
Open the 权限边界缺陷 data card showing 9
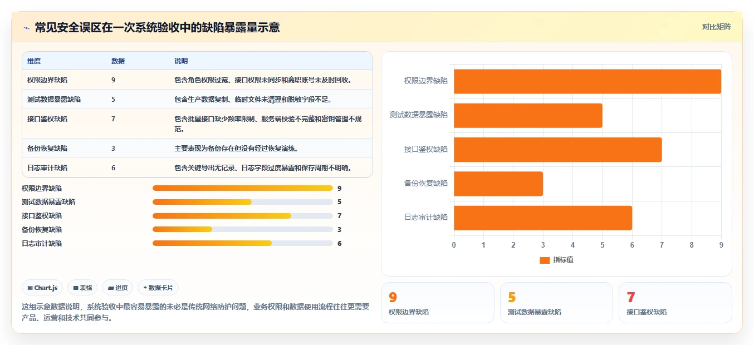pyautogui.click(x=438, y=303)
